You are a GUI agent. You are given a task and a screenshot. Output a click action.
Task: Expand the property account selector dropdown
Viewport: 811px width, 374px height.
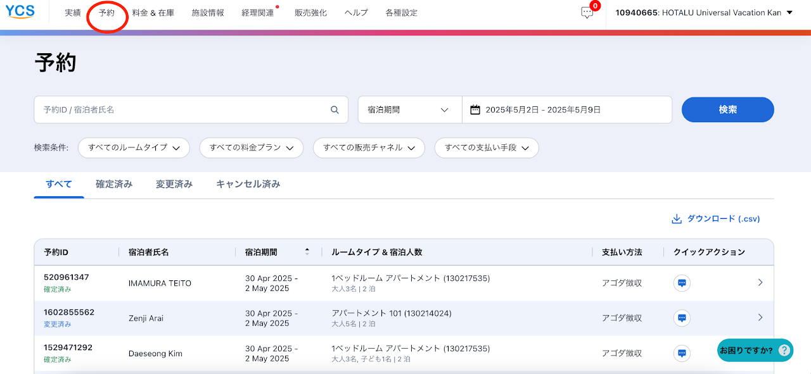pos(789,13)
